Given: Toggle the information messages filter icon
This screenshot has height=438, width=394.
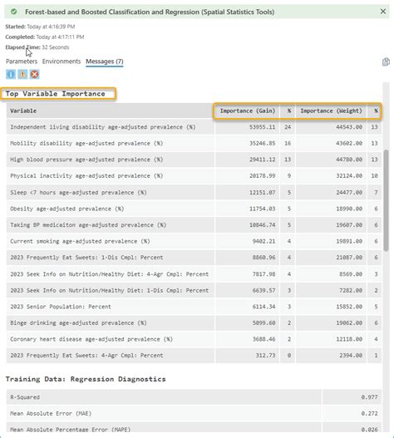Looking at the screenshot, I should (x=11, y=74).
